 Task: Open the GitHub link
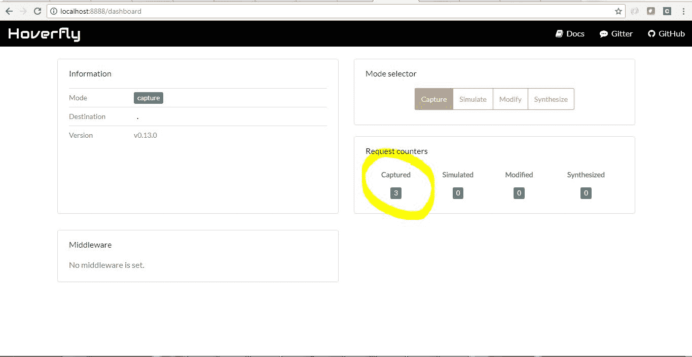click(x=666, y=34)
